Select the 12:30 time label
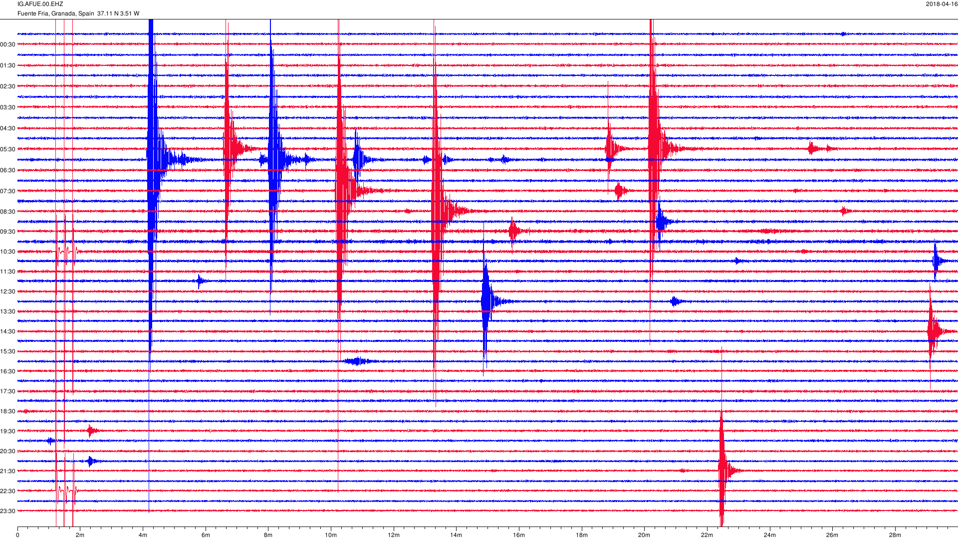Viewport: 958px width, 539px height. tap(7, 291)
